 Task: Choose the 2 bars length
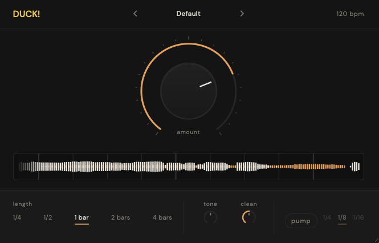pos(121,217)
